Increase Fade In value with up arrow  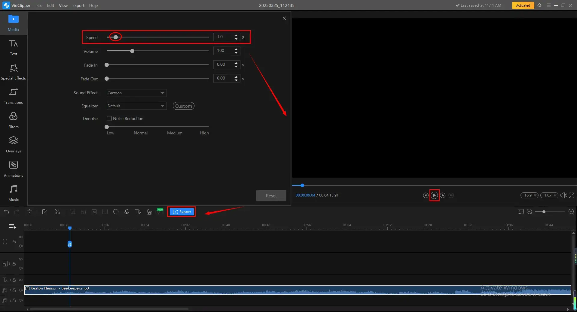(236, 63)
